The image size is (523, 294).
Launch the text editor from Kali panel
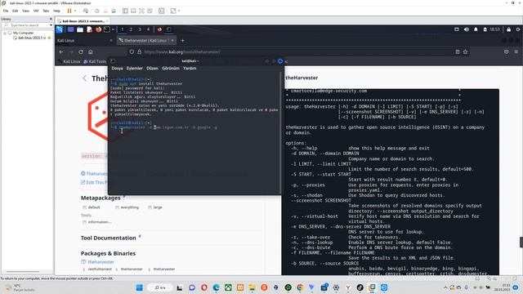pyautogui.click(x=89, y=29)
